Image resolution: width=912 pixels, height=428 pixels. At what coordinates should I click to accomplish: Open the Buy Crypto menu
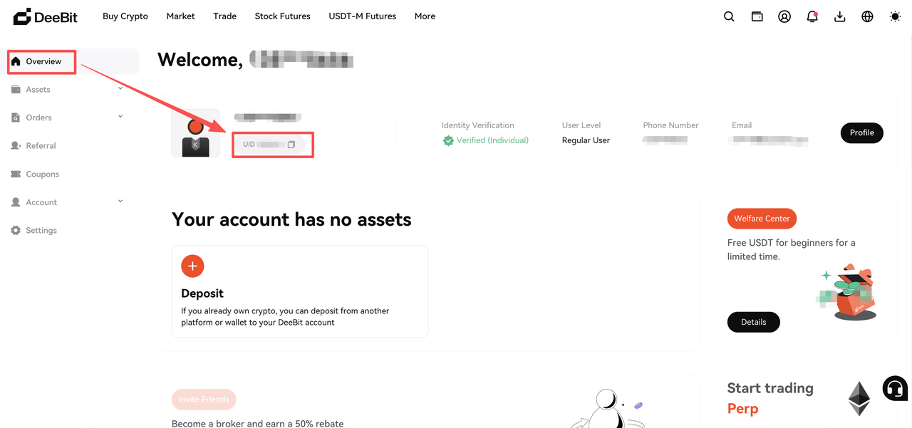[x=125, y=16]
